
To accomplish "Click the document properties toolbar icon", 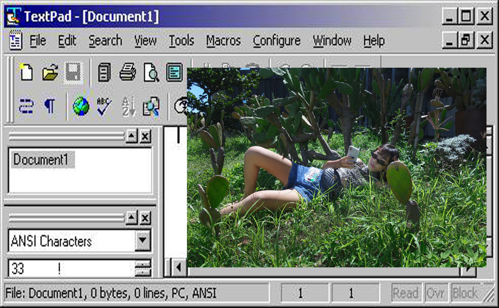I will click(174, 72).
